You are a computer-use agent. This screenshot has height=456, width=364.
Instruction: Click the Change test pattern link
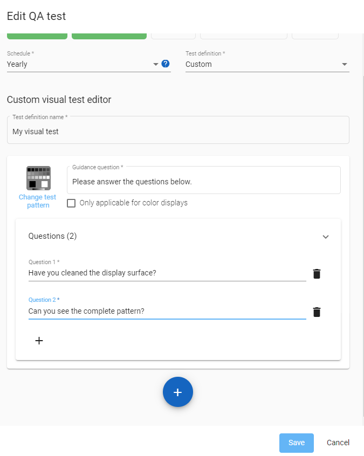pos(38,201)
